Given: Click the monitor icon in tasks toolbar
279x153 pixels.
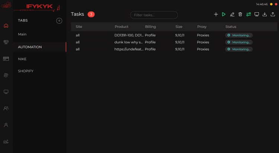Looking at the screenshot, I should [257, 14].
